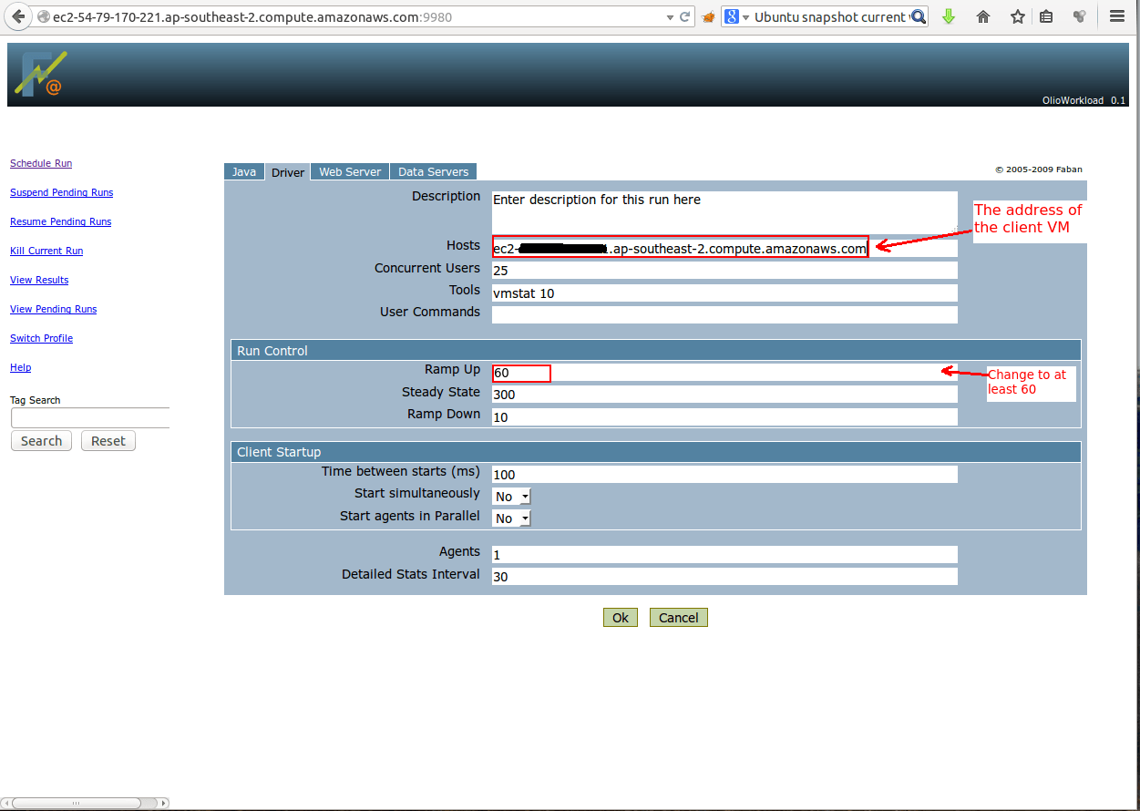The image size is (1140, 811).
Task: Open the Data Servers tab
Action: 433,171
